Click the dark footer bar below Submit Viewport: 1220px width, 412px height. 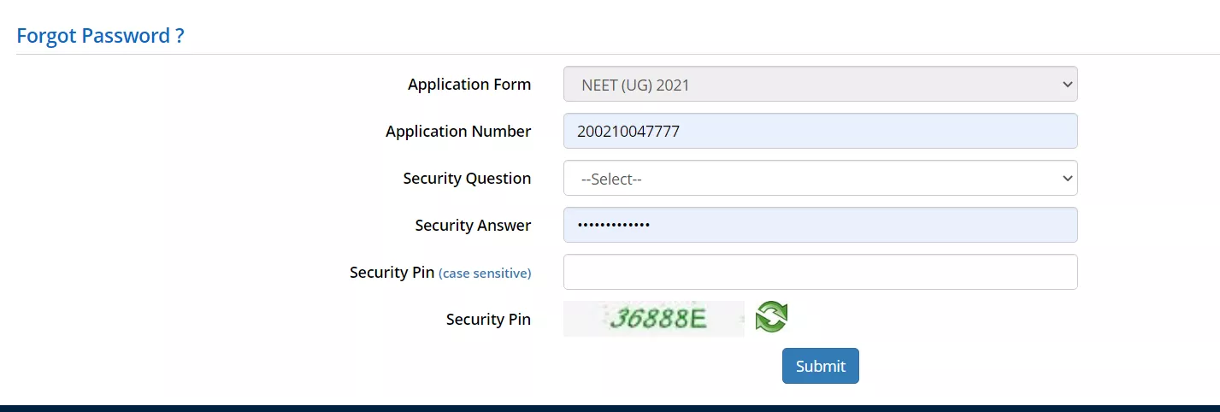[x=610, y=409]
